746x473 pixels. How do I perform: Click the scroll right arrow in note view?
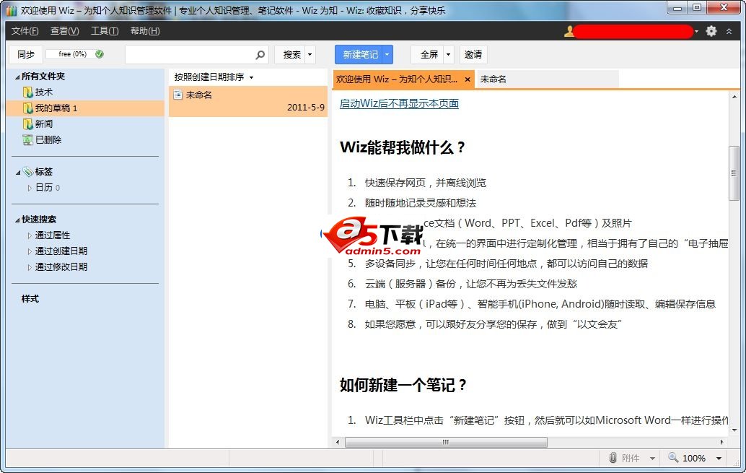click(x=721, y=442)
